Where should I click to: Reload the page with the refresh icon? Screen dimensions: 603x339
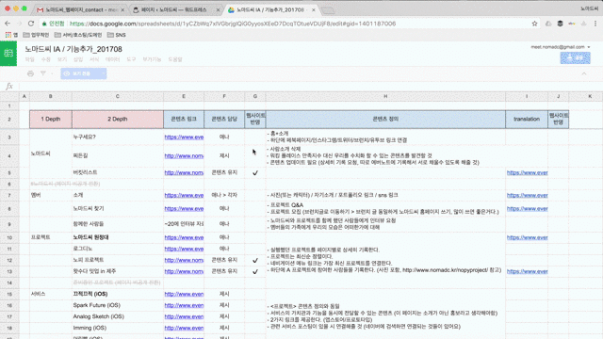(31, 24)
